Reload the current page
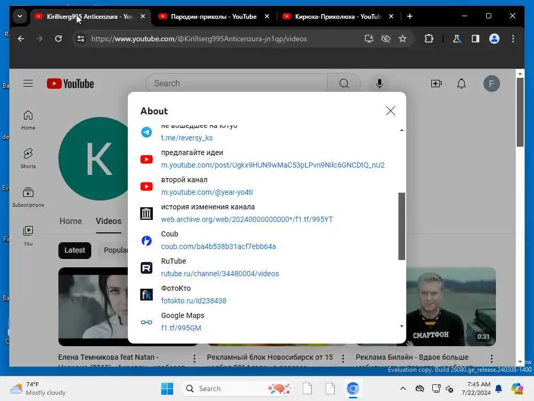Image resolution: width=534 pixels, height=401 pixels. 58,39
